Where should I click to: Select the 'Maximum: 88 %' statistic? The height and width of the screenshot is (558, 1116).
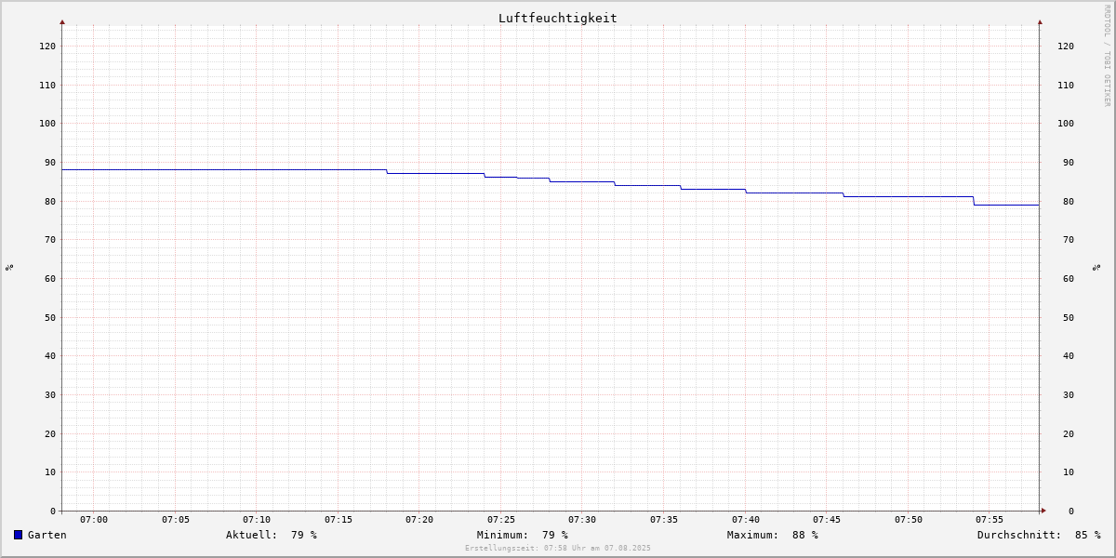tap(773, 535)
